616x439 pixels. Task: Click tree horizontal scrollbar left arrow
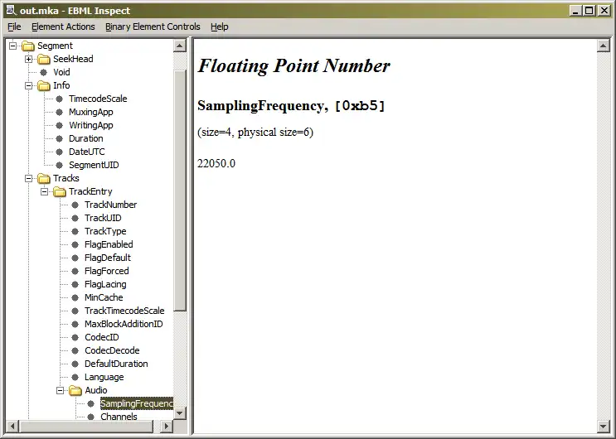[x=12, y=426]
